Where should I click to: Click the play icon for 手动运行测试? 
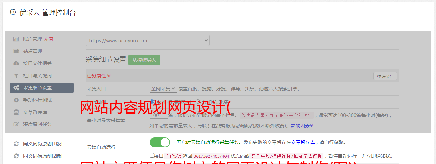[16, 100]
